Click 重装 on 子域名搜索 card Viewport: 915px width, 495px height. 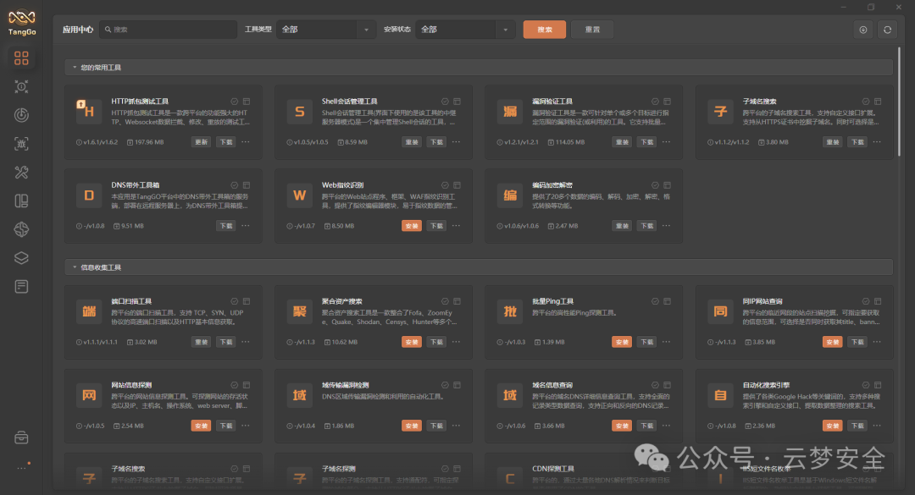tap(833, 142)
